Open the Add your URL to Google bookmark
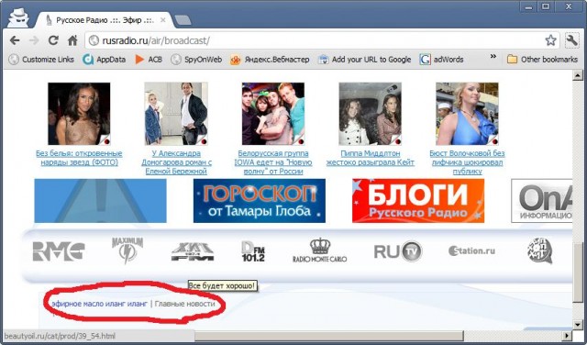 [x=365, y=60]
